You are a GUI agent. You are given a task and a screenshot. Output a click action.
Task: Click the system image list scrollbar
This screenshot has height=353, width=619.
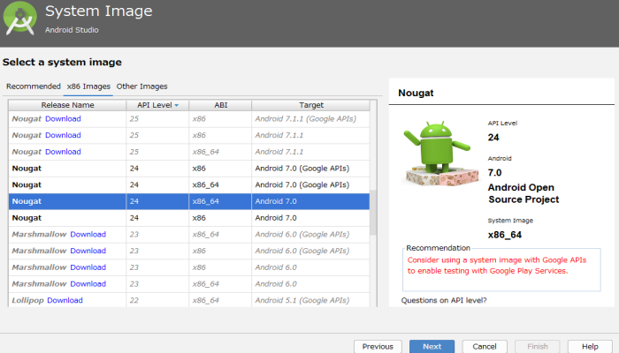coord(373,212)
